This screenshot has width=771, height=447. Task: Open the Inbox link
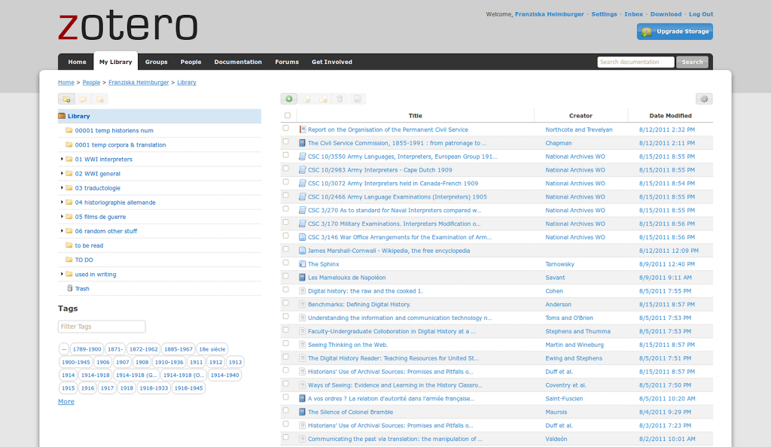[633, 14]
